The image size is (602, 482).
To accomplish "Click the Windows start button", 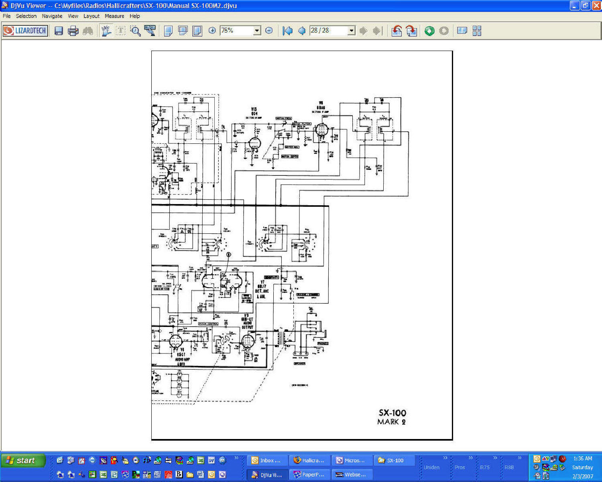I will coord(23,460).
